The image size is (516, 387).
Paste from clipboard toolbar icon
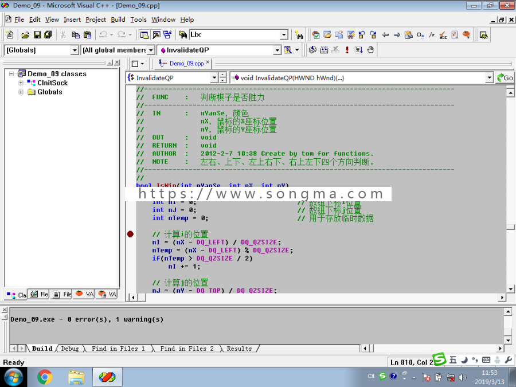[87, 34]
